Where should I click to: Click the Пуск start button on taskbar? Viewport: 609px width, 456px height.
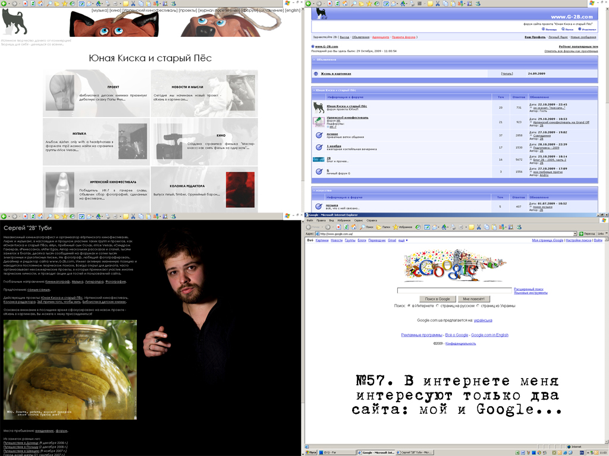pos(310,452)
